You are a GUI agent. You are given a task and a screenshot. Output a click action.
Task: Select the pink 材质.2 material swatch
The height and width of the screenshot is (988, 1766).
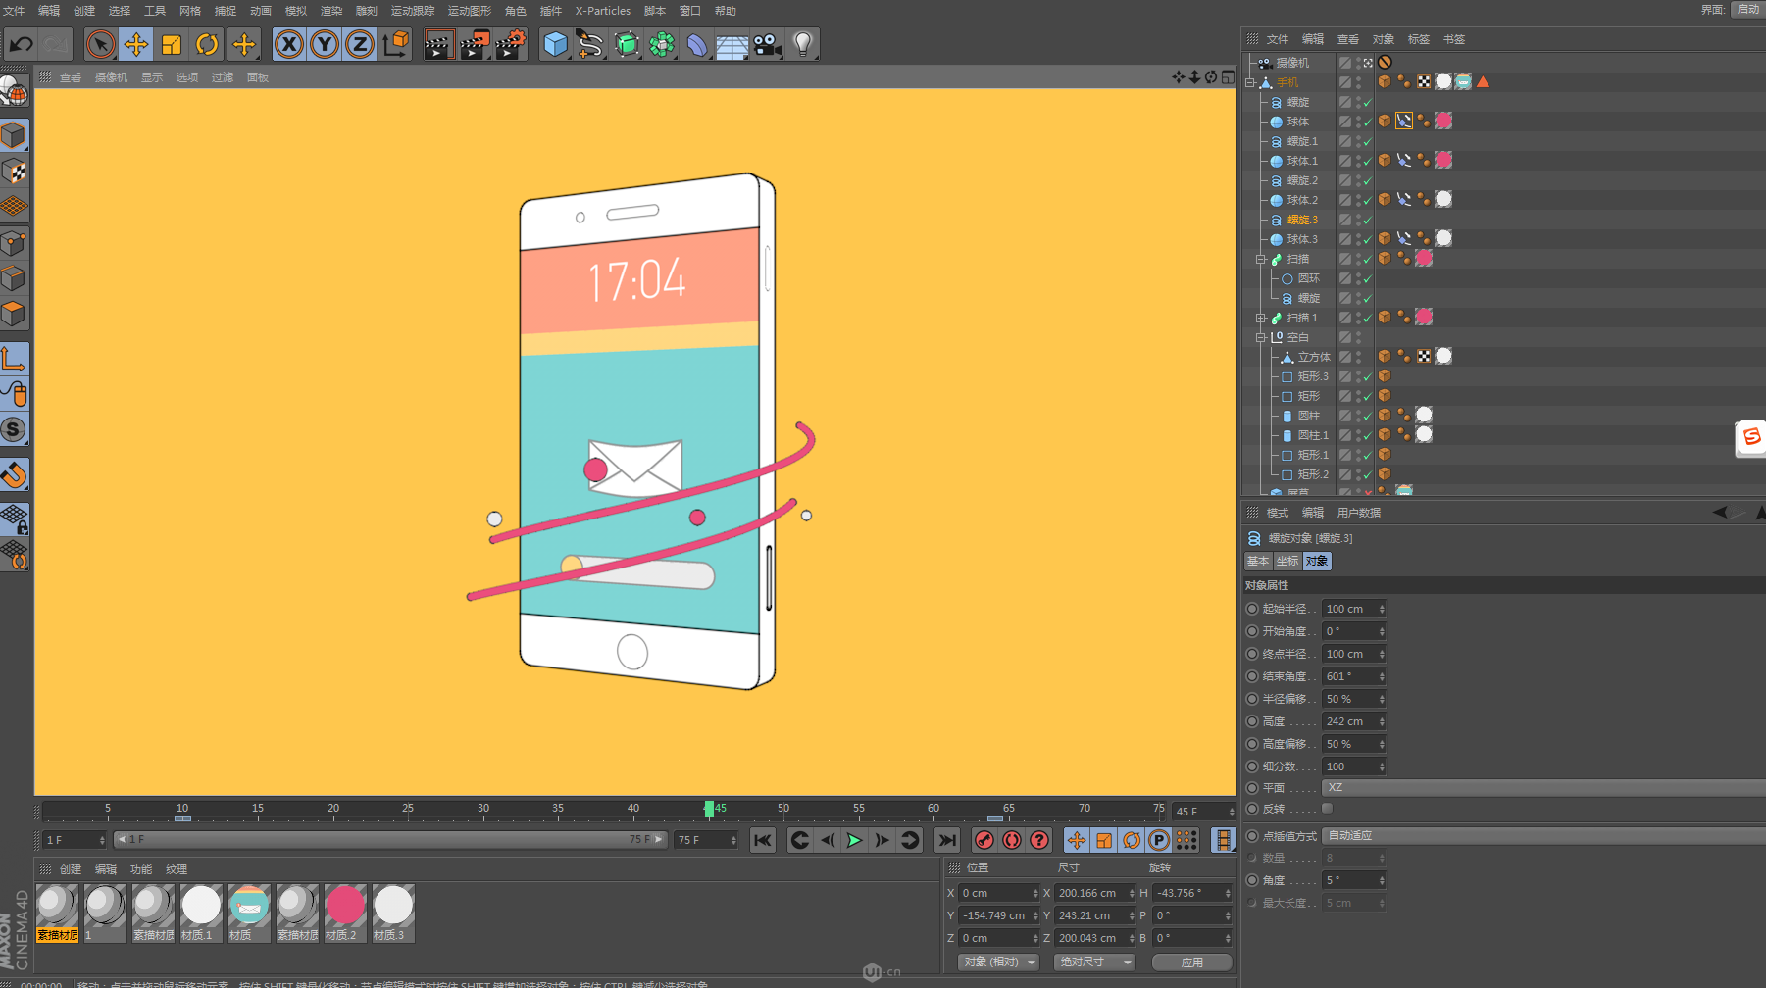345,905
